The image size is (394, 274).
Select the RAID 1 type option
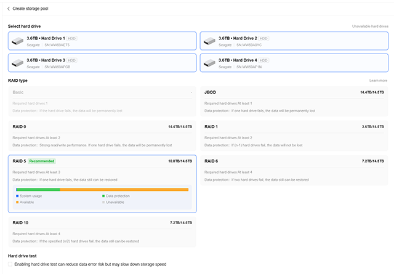294,135
